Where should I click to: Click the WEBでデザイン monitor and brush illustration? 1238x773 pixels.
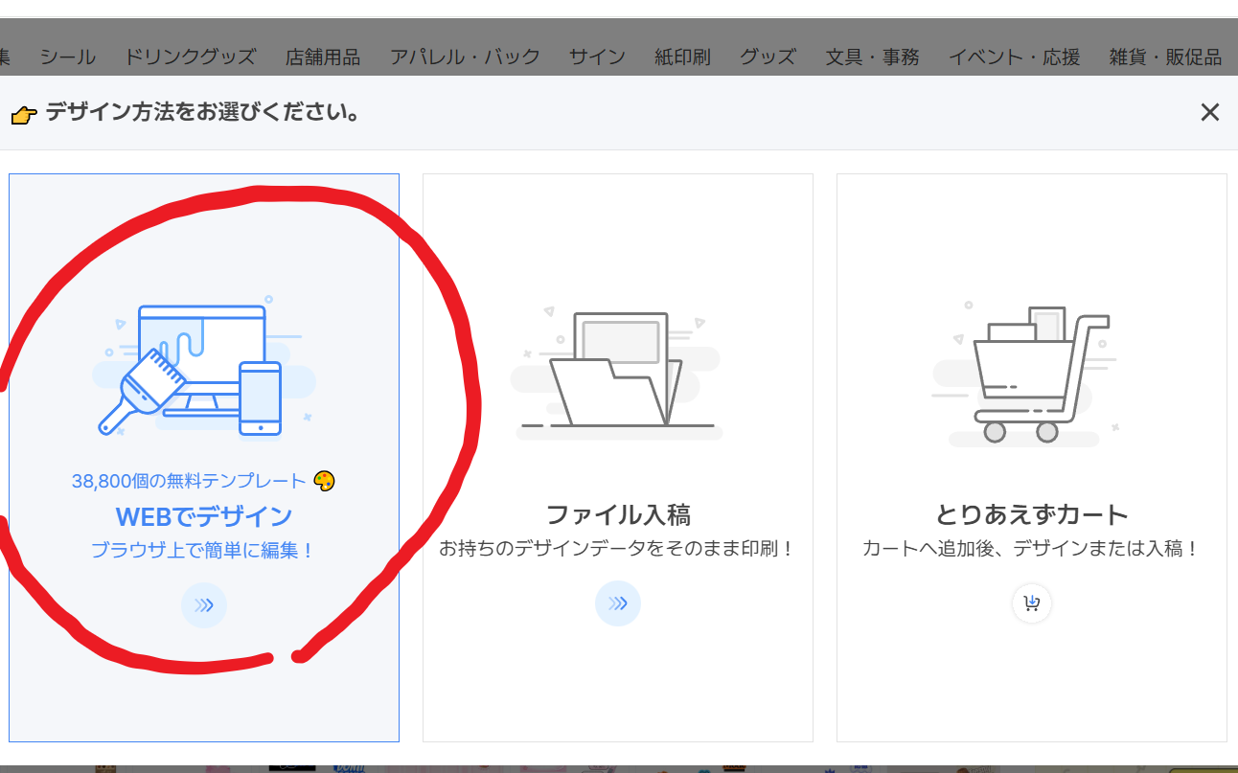pos(203,369)
